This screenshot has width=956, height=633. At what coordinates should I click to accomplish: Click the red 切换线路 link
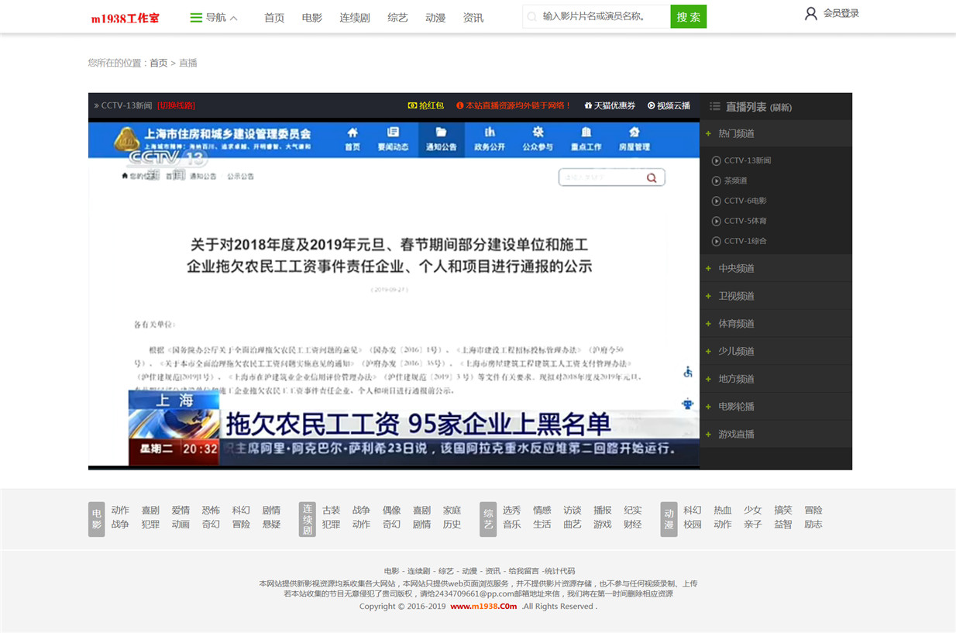[x=176, y=105]
